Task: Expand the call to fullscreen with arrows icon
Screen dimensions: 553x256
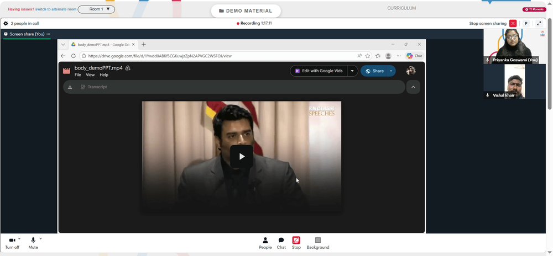Action: point(539,24)
